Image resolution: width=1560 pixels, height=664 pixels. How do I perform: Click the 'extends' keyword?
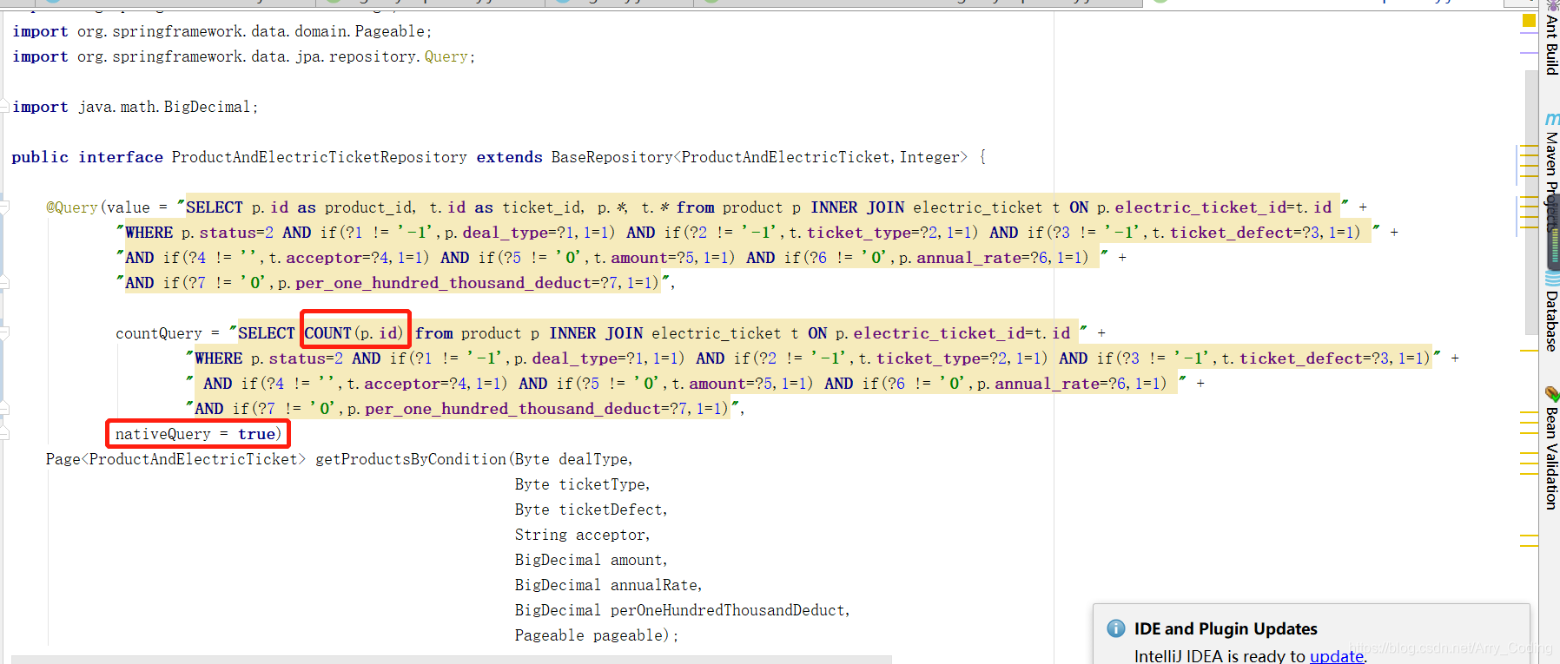tap(509, 157)
